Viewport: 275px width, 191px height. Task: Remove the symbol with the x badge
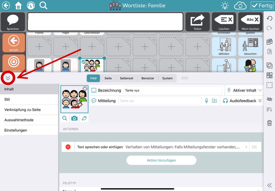pyautogui.click(x=85, y=89)
